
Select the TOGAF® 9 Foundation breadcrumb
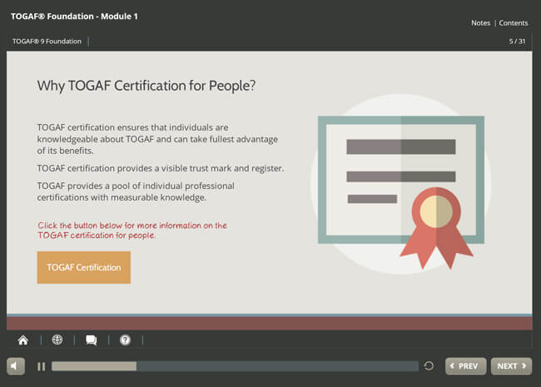pyautogui.click(x=47, y=41)
